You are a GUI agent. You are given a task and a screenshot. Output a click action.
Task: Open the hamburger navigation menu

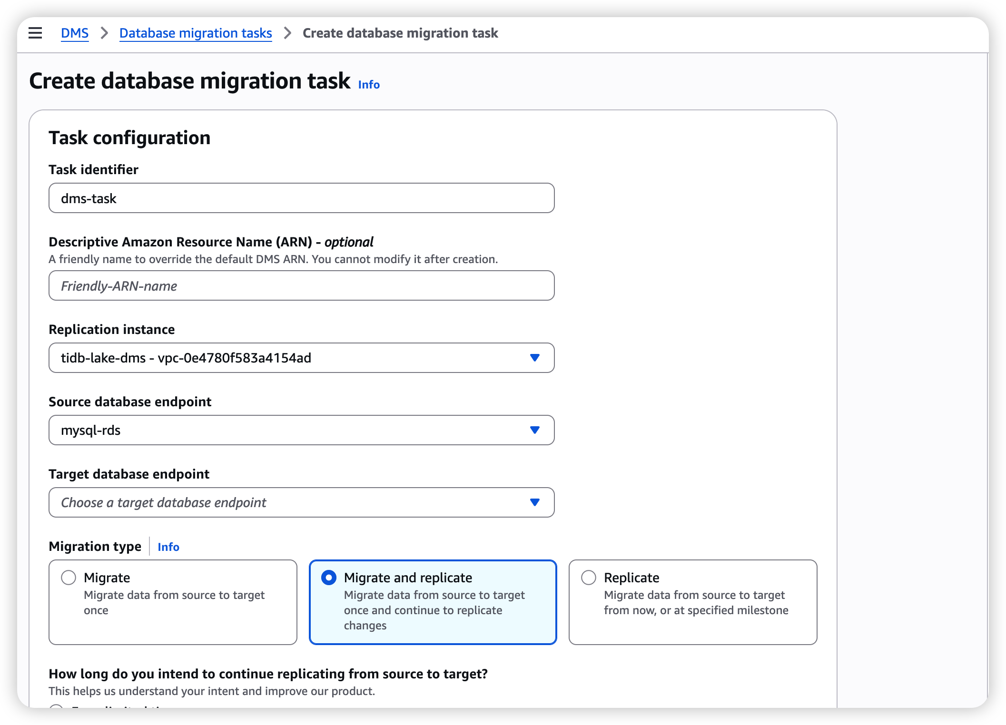click(35, 33)
